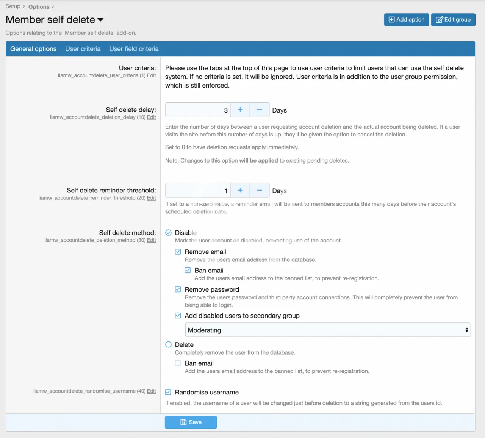Switch to the User criteria tab
Image resolution: width=485 pixels, height=438 pixels.
click(x=83, y=49)
